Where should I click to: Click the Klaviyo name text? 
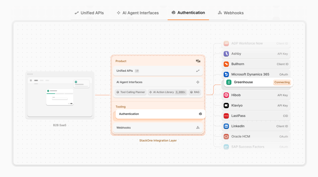click(x=237, y=106)
